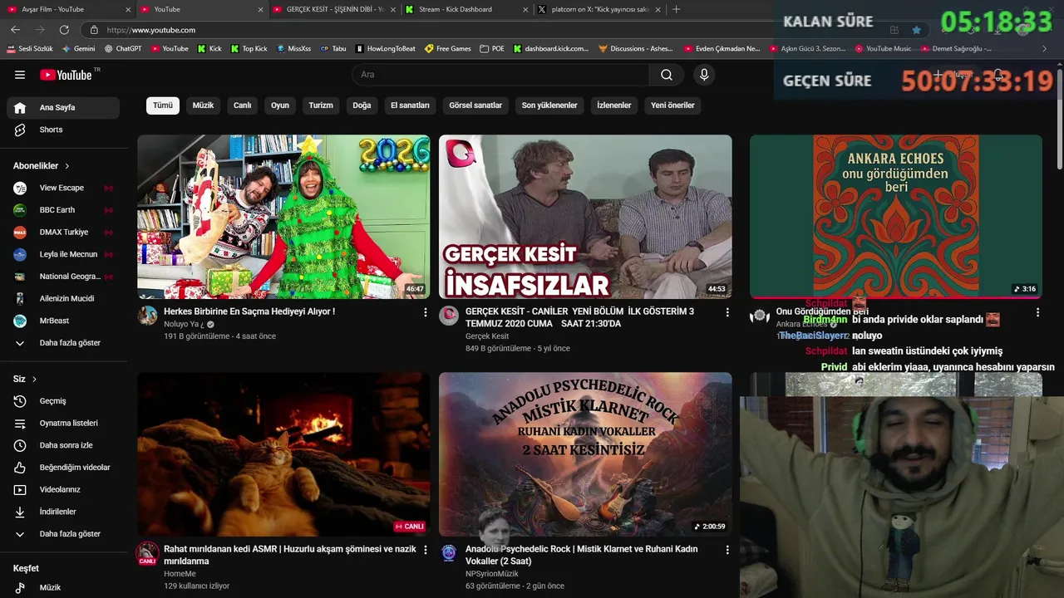
Task: Open GERÇEK KESİT İNSAFSIZLAR thumbnail
Action: (585, 217)
